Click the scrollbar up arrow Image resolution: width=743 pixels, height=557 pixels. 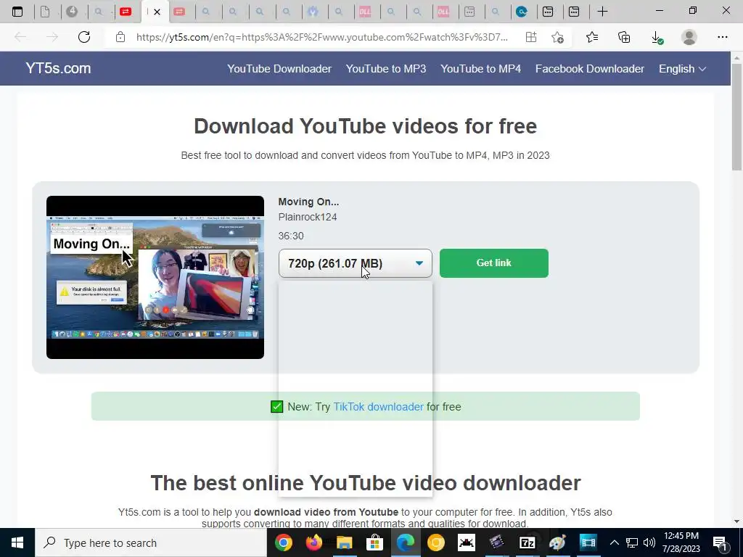tap(737, 57)
